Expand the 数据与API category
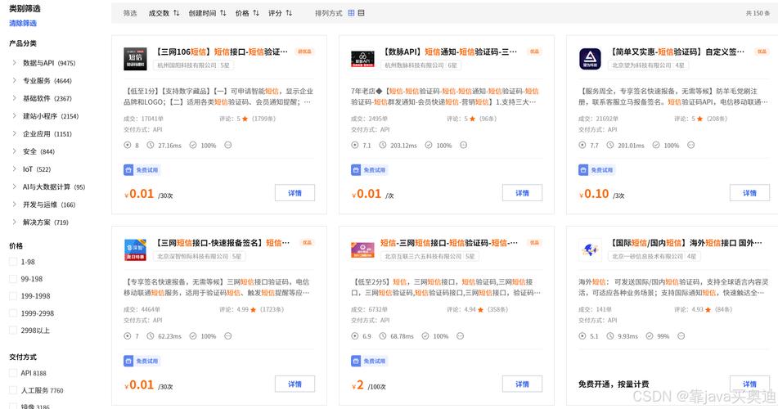778x409 pixels. [14, 62]
